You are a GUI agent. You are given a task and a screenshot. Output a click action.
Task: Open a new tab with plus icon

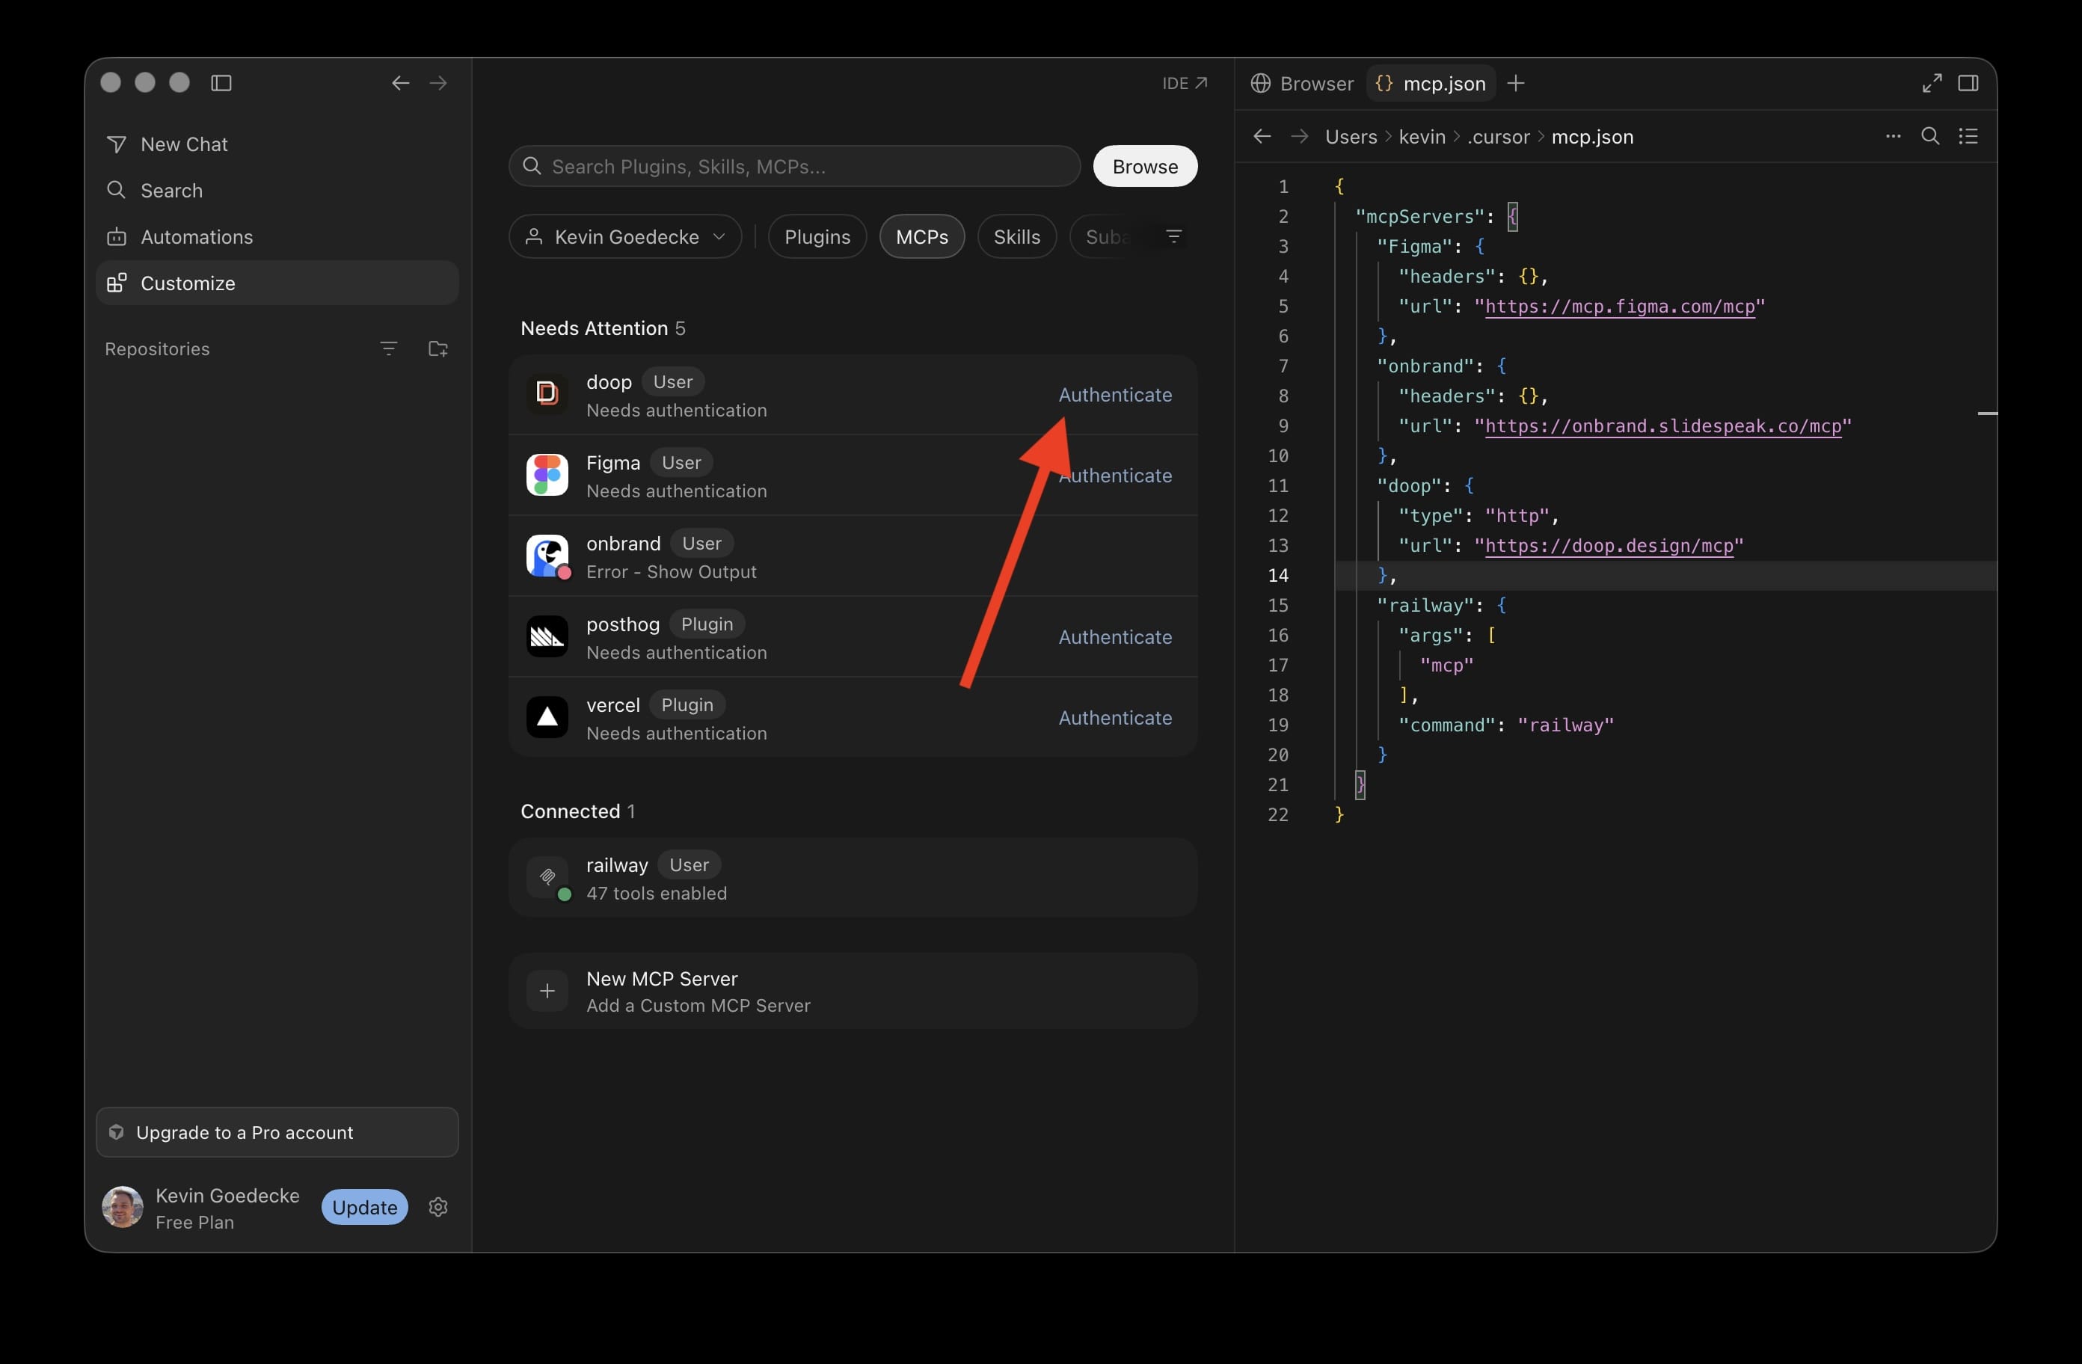click(x=1516, y=83)
